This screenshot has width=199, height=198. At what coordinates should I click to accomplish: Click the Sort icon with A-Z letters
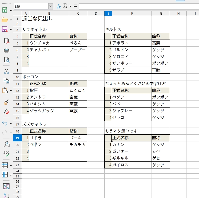6,186
